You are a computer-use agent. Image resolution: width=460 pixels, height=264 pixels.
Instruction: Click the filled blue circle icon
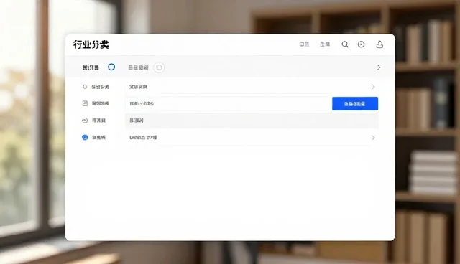point(85,137)
